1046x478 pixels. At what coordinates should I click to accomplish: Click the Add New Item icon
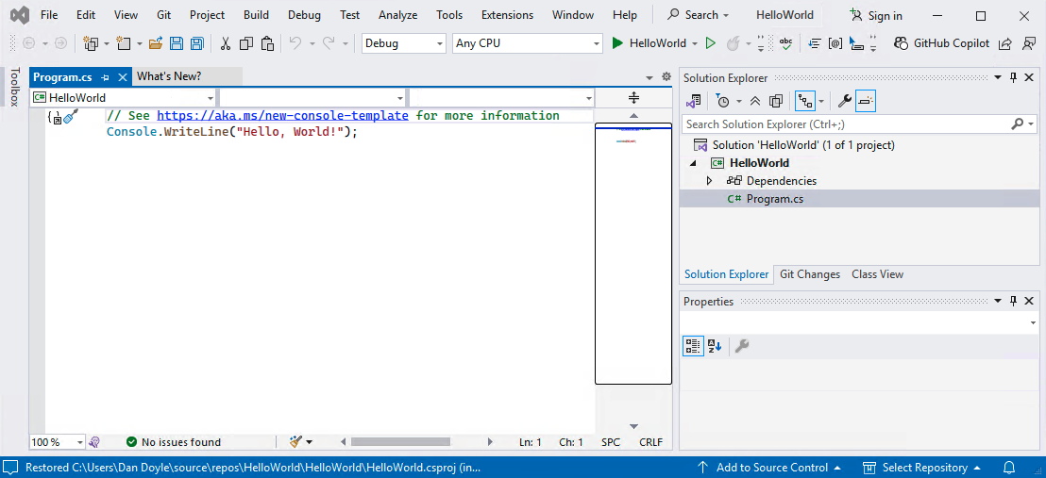[124, 43]
